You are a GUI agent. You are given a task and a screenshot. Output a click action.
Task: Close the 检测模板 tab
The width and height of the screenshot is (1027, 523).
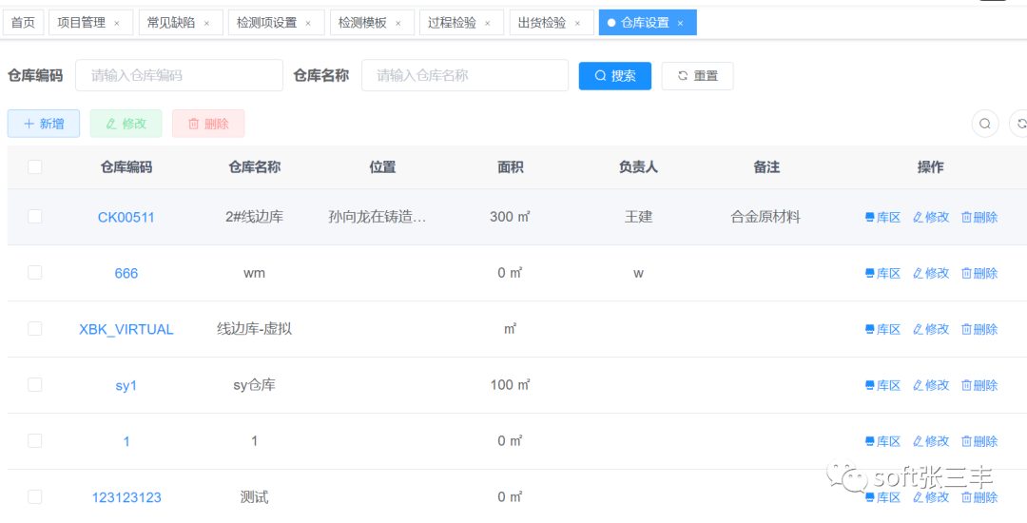click(398, 23)
